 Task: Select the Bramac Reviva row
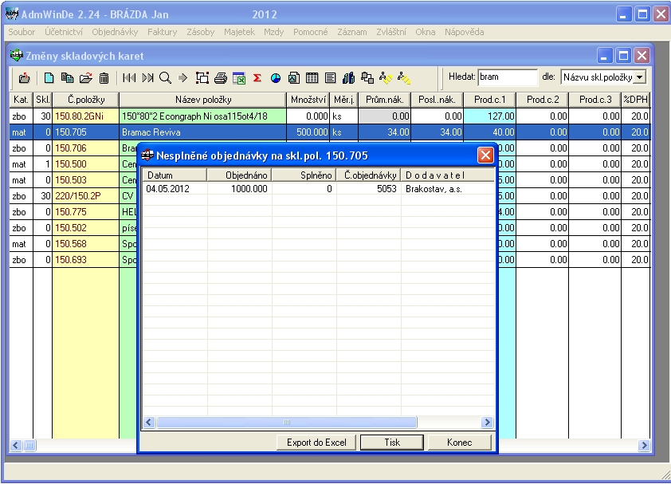tap(329, 132)
